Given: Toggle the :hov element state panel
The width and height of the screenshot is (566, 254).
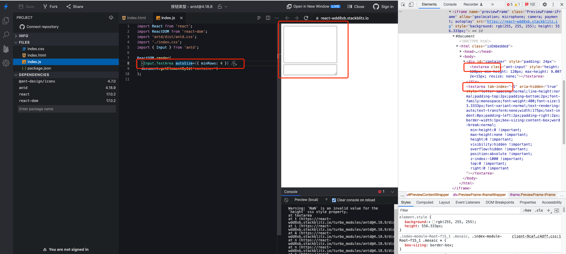Looking at the screenshot, I should [527, 210].
